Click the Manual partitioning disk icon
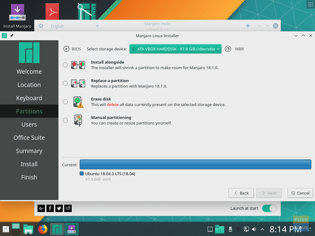This screenshot has width=315, height=236. click(78, 120)
